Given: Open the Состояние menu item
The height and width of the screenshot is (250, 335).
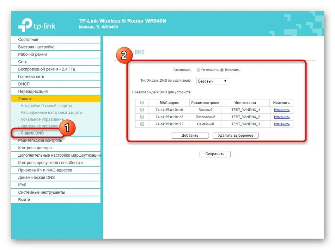Looking at the screenshot, I should click(x=56, y=39).
